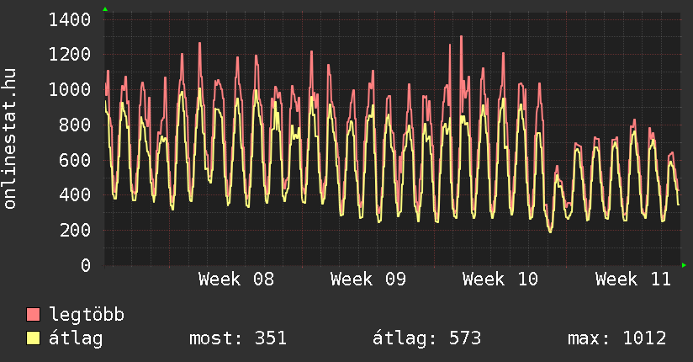
Task: Click the 800 y-axis tick label
Action: click(76, 125)
